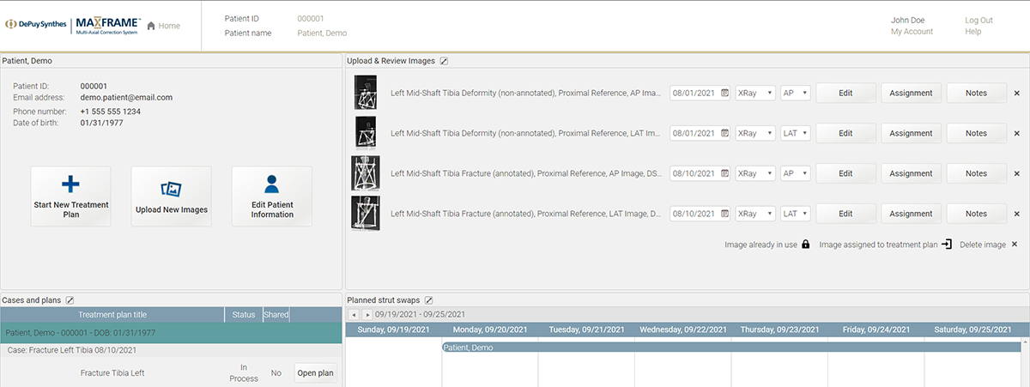Advance to next week in strut swaps
The image size is (1030, 387).
367,315
